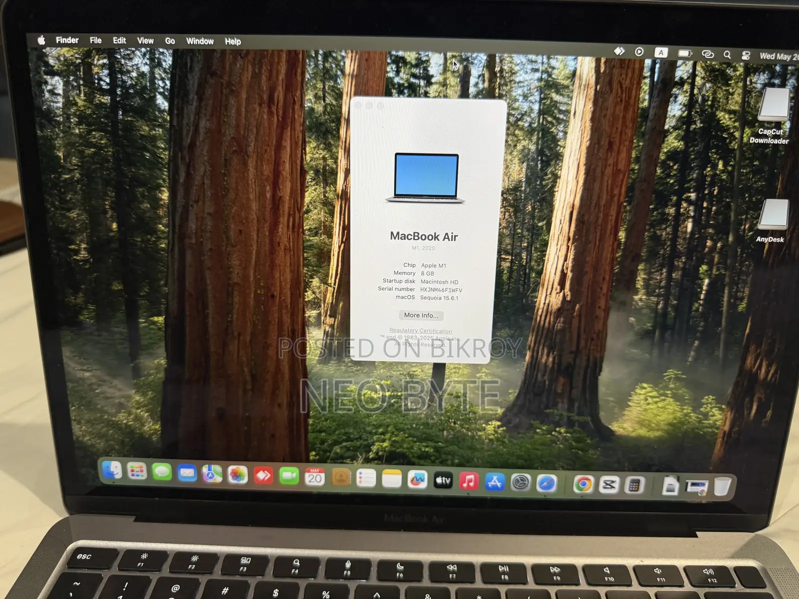Start FaceTime from the Dock
This screenshot has width=799, height=599.
coord(289,476)
